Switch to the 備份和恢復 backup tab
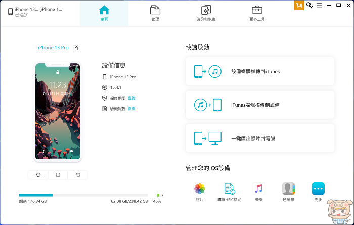Image resolution: width=354 pixels, height=225 pixels. (206, 13)
